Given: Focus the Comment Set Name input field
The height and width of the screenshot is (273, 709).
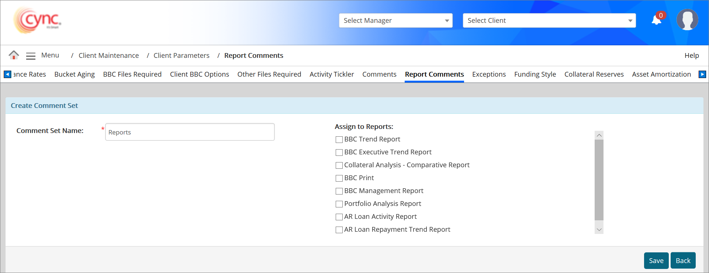Looking at the screenshot, I should pyautogui.click(x=190, y=132).
